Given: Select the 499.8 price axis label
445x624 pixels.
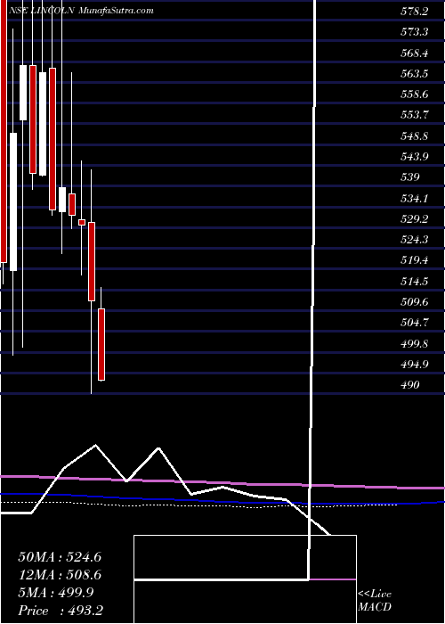Looking at the screenshot, I should pos(415,344).
